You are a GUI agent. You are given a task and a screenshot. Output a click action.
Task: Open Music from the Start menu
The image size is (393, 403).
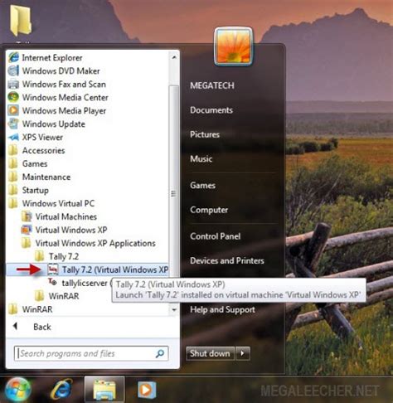[201, 159]
